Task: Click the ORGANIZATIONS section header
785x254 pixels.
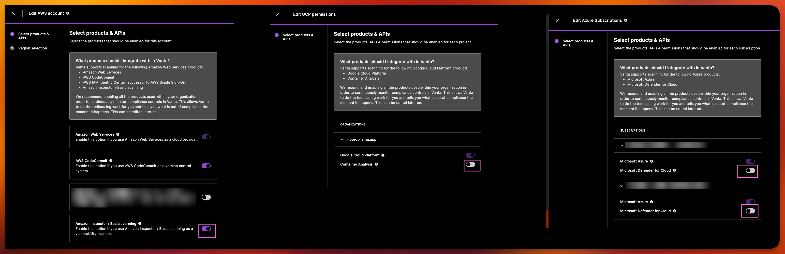Action: [353, 124]
